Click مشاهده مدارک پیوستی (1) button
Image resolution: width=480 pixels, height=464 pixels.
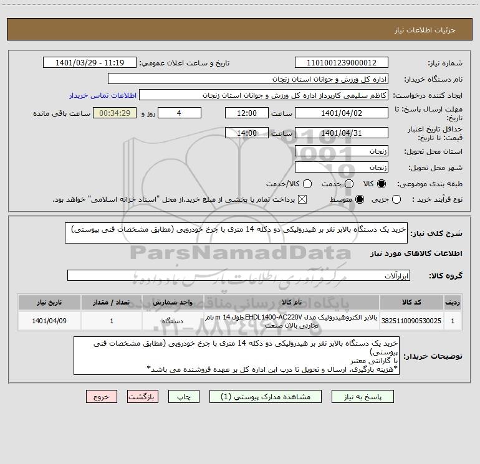point(266,397)
